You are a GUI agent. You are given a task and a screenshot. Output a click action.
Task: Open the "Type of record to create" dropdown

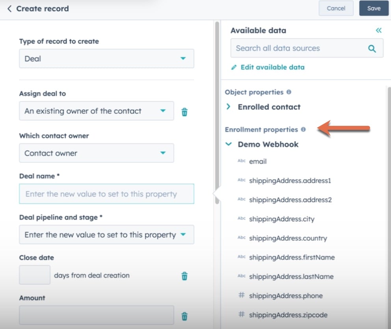106,58
